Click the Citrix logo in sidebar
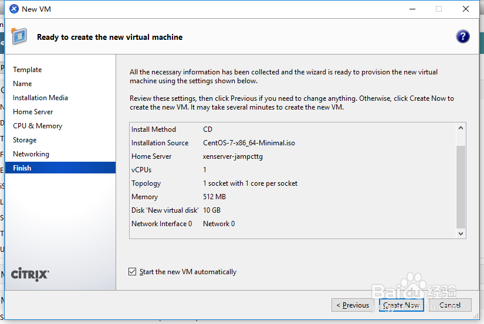 click(30, 274)
